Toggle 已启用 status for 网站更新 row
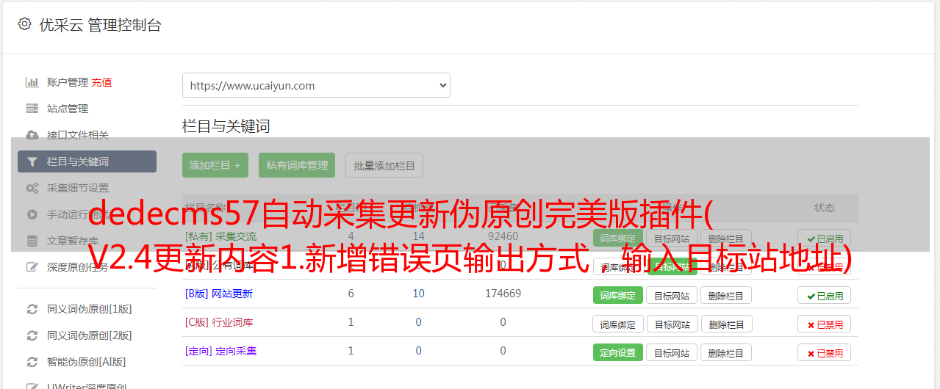The width and height of the screenshot is (940, 389). point(825,295)
